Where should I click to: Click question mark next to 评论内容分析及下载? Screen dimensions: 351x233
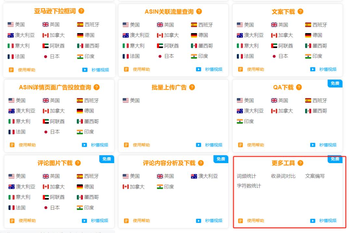click(x=201, y=163)
